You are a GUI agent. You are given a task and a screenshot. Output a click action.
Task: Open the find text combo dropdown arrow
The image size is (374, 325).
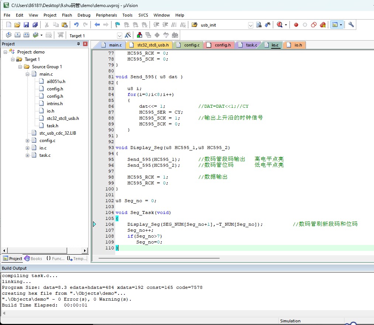point(250,25)
